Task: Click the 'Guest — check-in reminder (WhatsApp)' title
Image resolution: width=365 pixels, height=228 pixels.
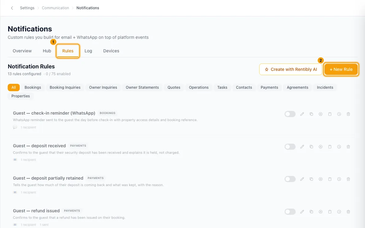Action: point(54,113)
